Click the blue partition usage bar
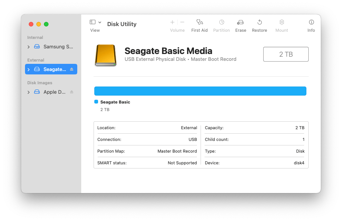 click(x=200, y=91)
